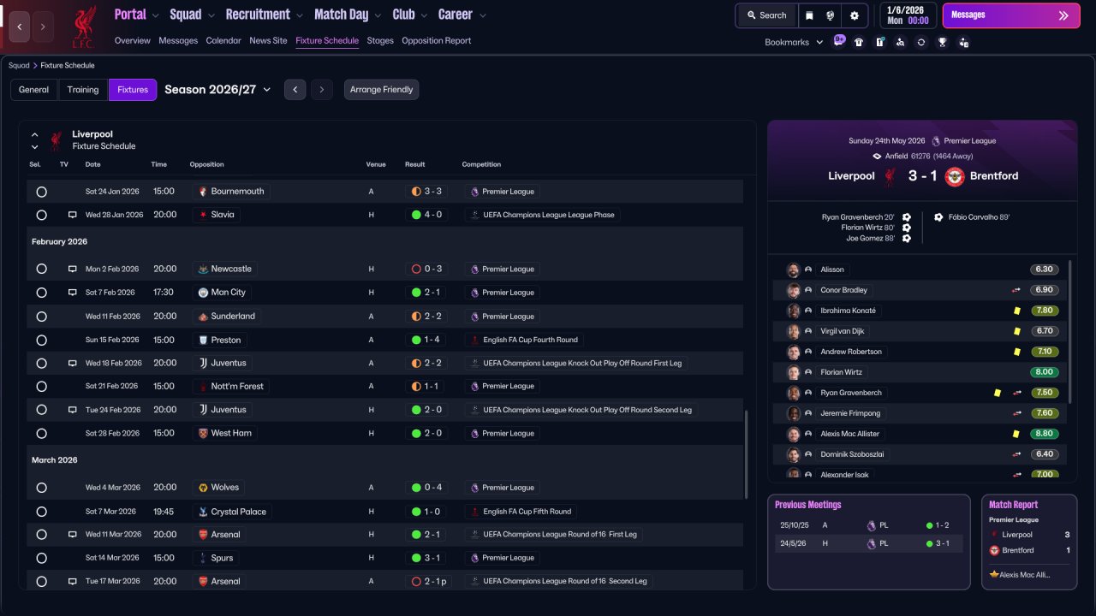Click the circular refresh shortcut icon
Image resolution: width=1096 pixels, height=616 pixels.
[x=921, y=42]
